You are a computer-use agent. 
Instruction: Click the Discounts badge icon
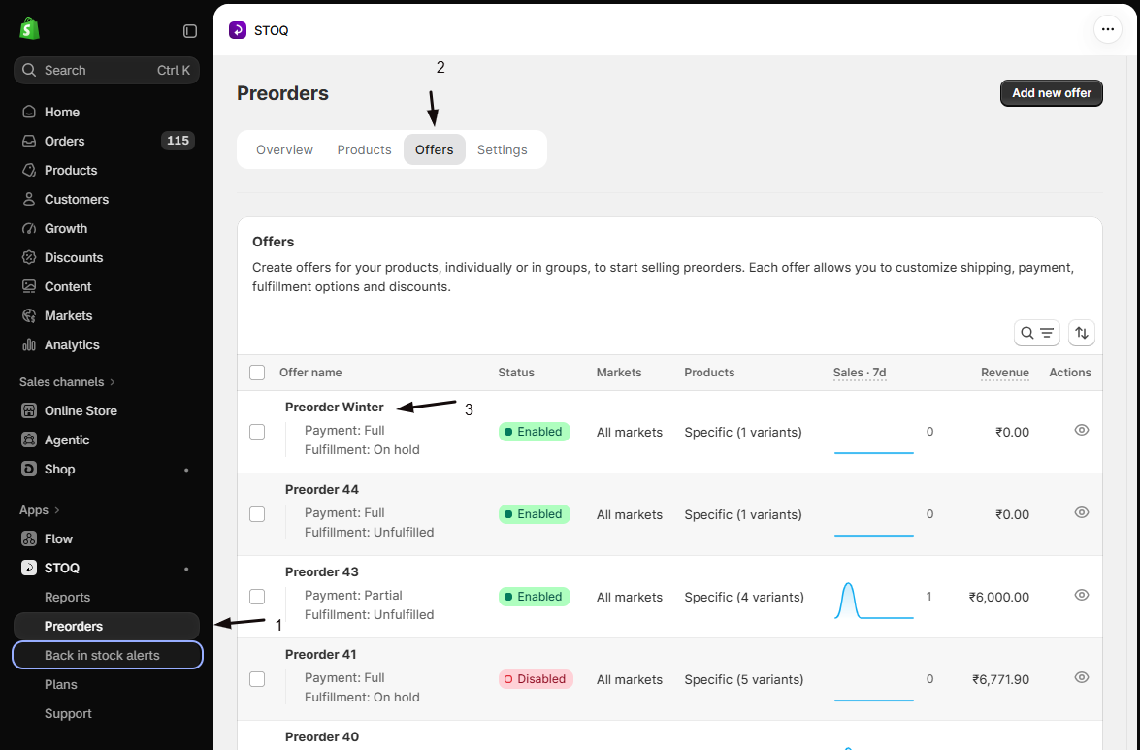pyautogui.click(x=29, y=257)
